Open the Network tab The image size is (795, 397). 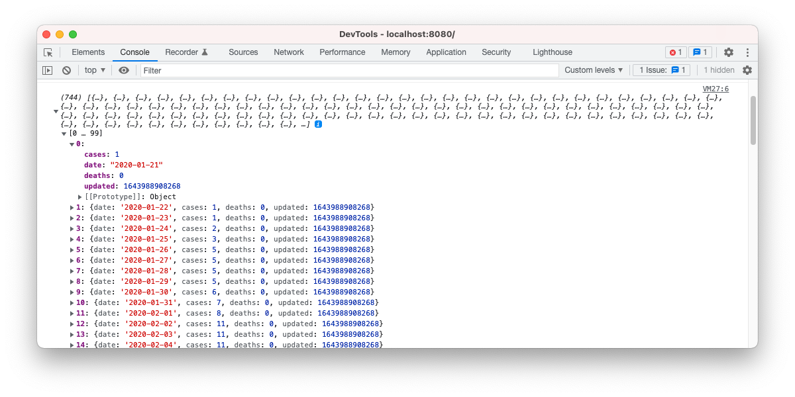pyautogui.click(x=289, y=52)
